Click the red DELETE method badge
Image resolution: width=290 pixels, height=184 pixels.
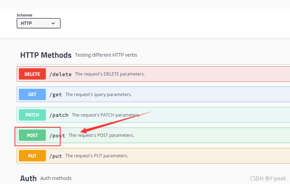tap(32, 74)
